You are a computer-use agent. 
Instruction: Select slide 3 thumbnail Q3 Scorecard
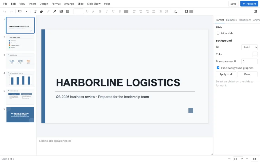click(x=20, y=61)
